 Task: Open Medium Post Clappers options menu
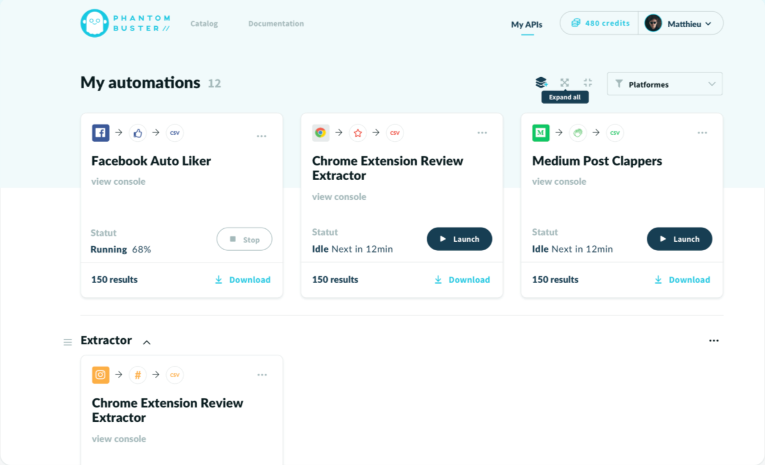pos(703,133)
